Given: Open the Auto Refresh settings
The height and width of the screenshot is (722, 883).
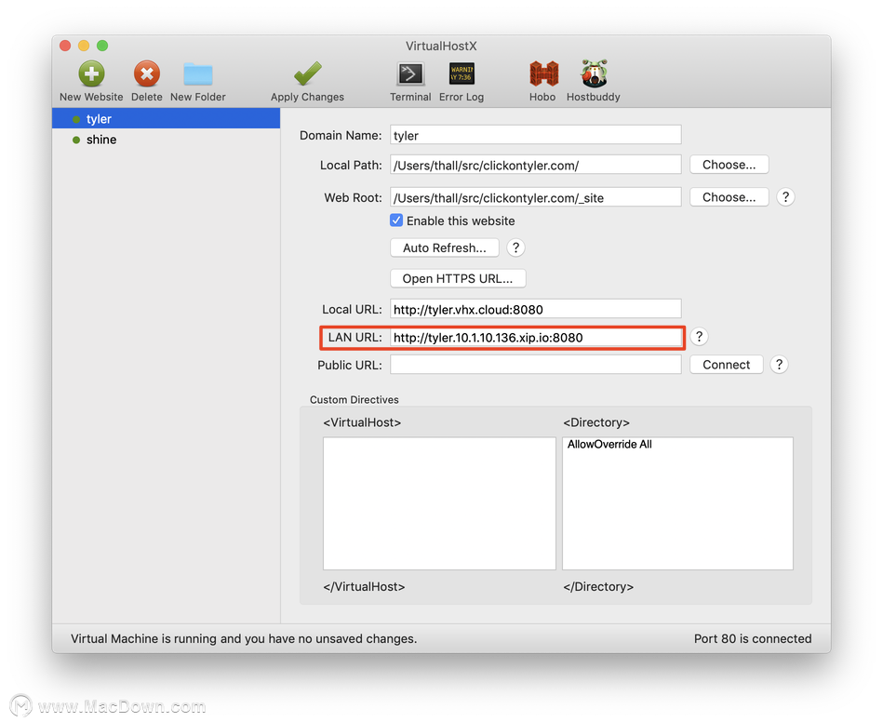Looking at the screenshot, I should click(x=445, y=247).
